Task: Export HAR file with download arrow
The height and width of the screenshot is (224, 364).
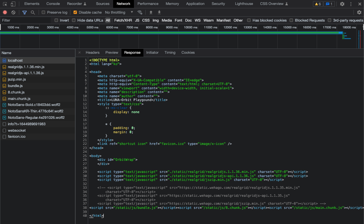Action: [159, 12]
